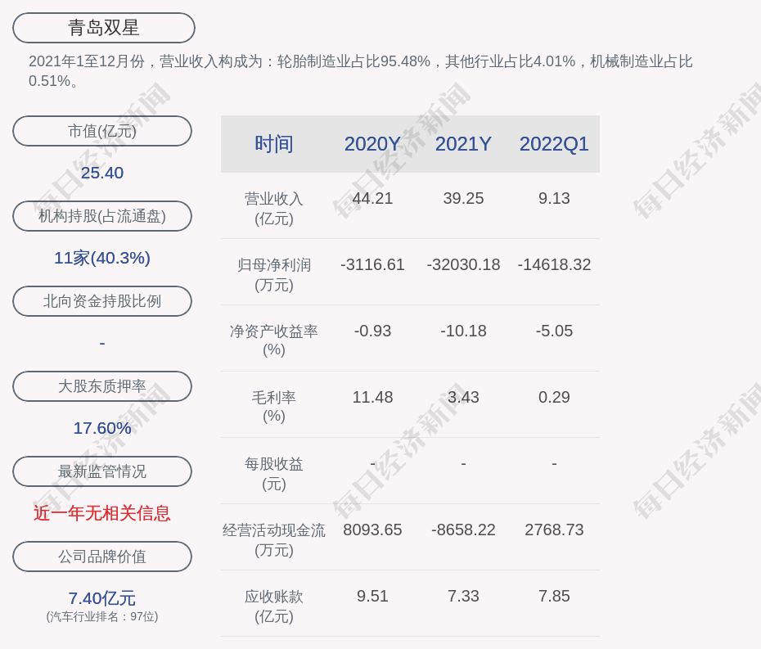
Task: Click the 营业收入 row label
Action: click(x=274, y=208)
